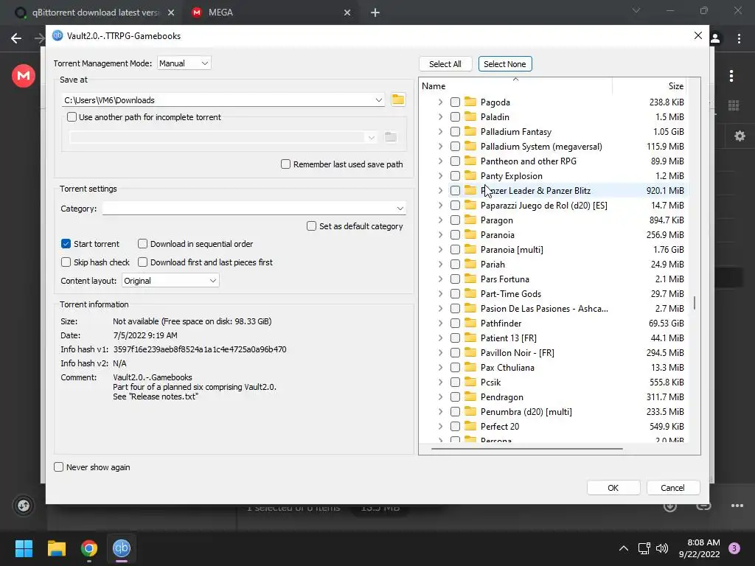
Task: Click the network icon in system tray
Action: click(644, 548)
